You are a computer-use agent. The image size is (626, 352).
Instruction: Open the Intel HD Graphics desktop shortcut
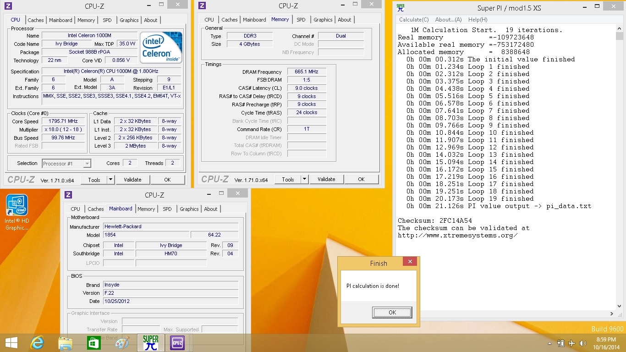coord(17,212)
